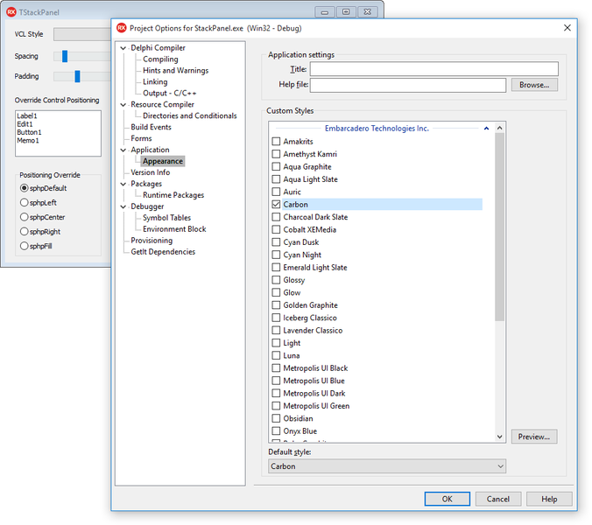The image size is (592, 525).
Task: Tick the Obsidian style checkbox
Action: click(276, 418)
